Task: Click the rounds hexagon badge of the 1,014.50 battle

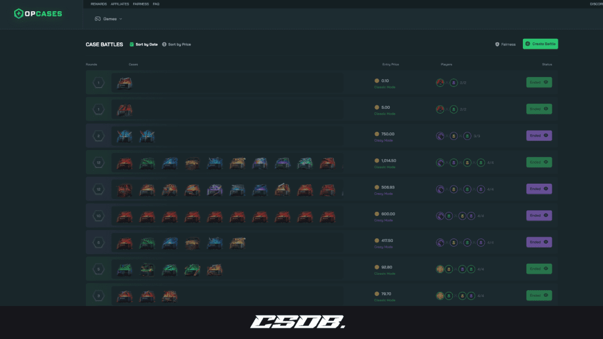Action: tap(98, 162)
